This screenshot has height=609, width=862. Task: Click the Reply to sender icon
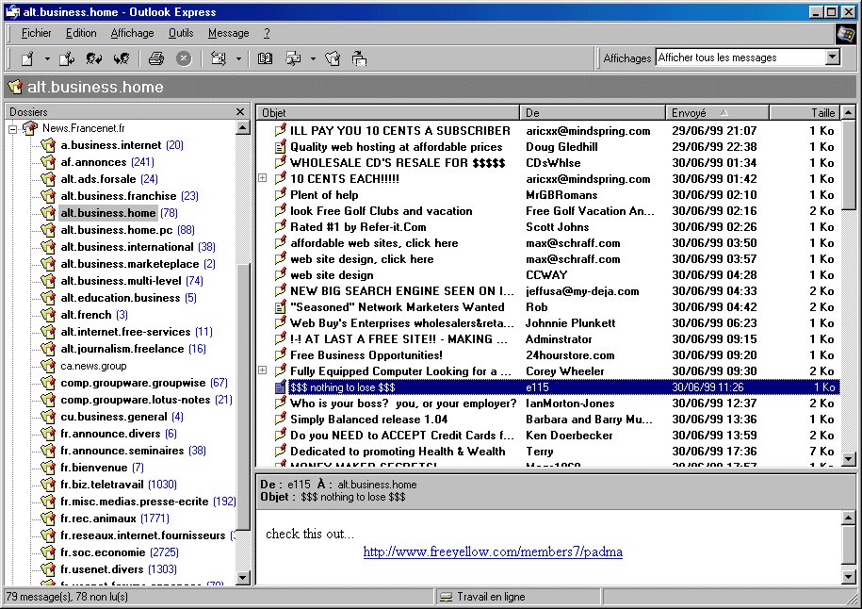click(x=94, y=58)
